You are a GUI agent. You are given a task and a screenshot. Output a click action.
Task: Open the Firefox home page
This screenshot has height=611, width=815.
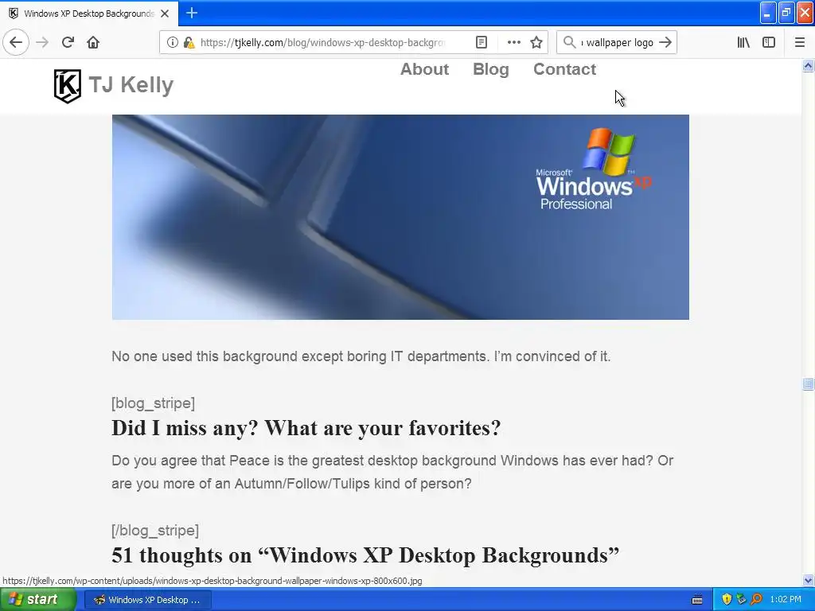click(x=93, y=42)
